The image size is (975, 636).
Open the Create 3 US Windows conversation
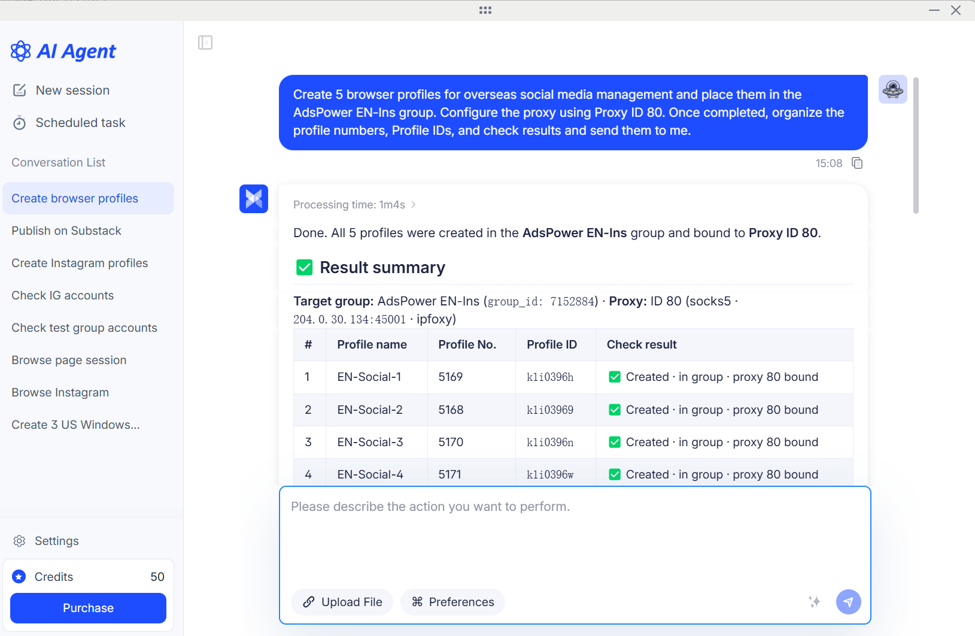tap(89, 425)
